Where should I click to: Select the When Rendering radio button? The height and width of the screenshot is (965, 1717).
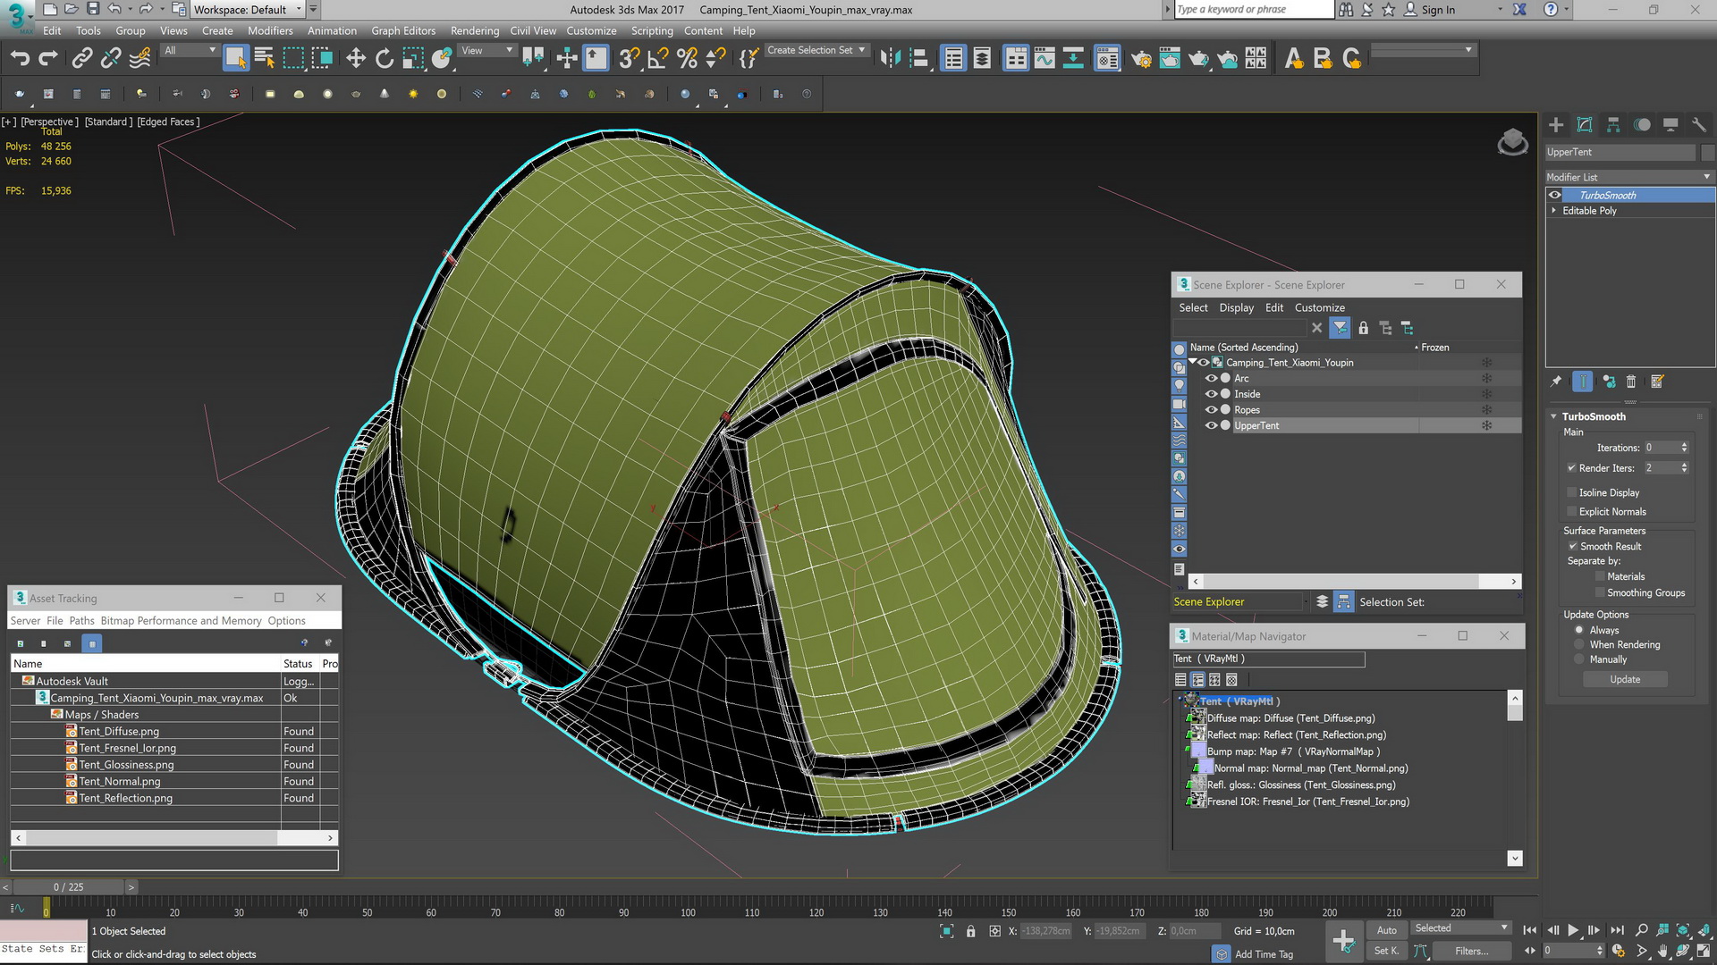tap(1579, 645)
